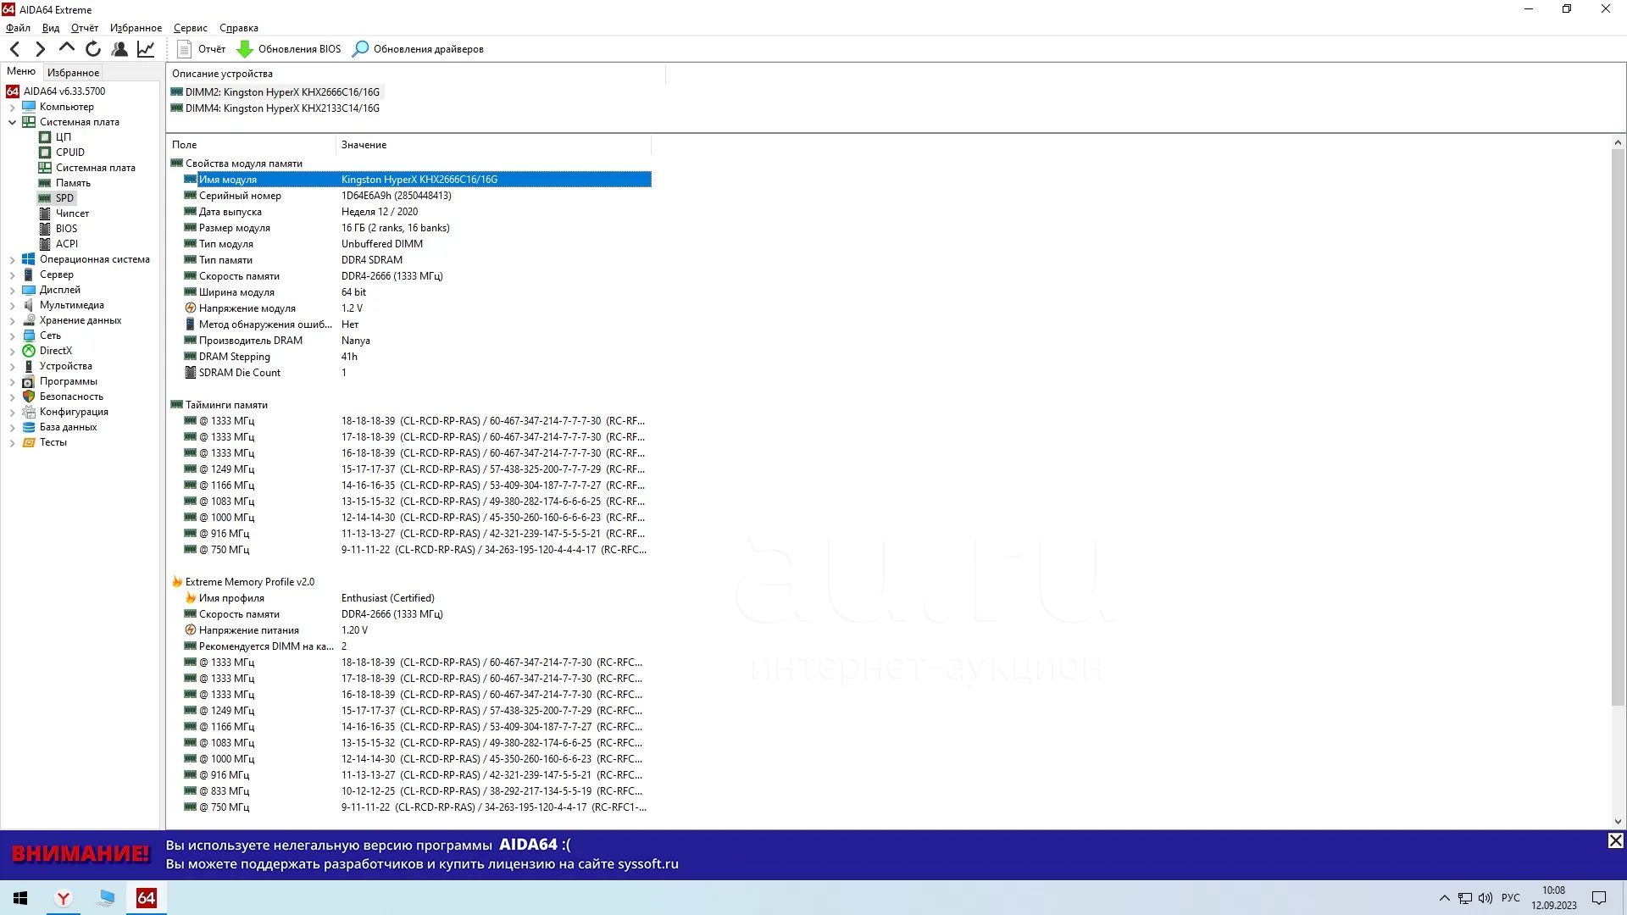Click Обновления драйверов search button
This screenshot has width=1627, height=915.
(419, 49)
